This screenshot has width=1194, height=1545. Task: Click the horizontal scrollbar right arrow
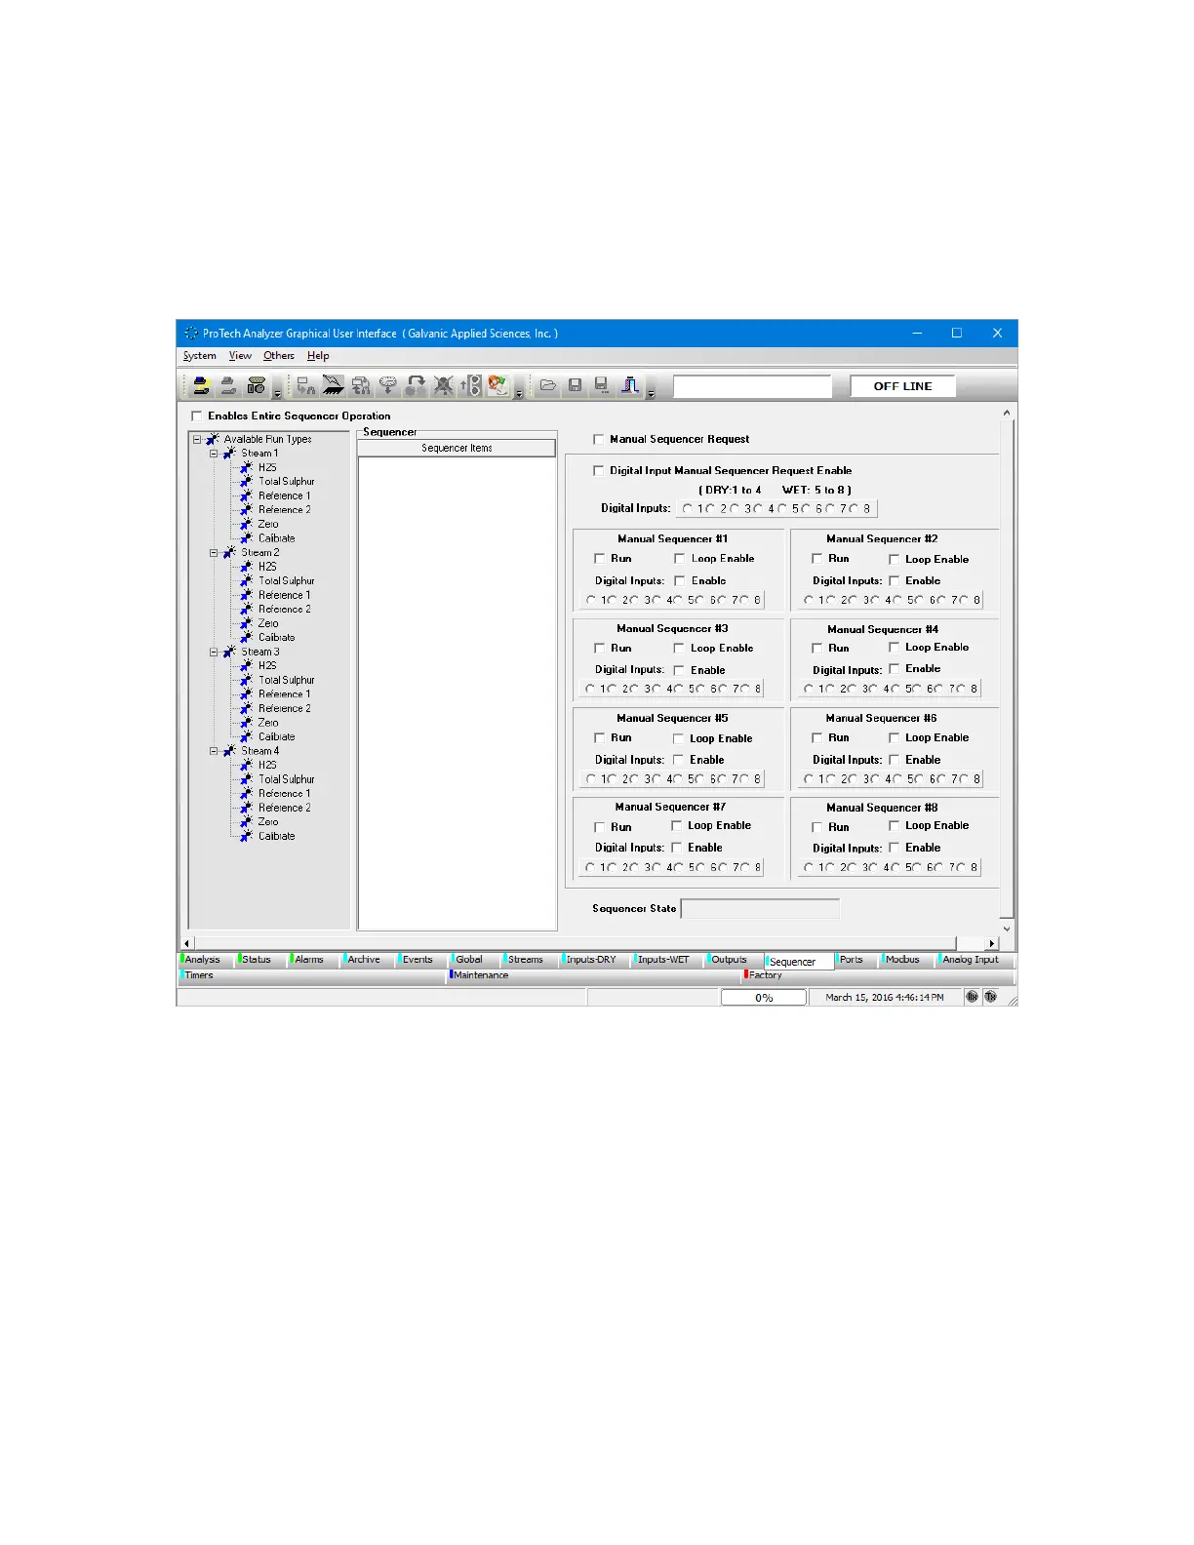click(x=992, y=944)
